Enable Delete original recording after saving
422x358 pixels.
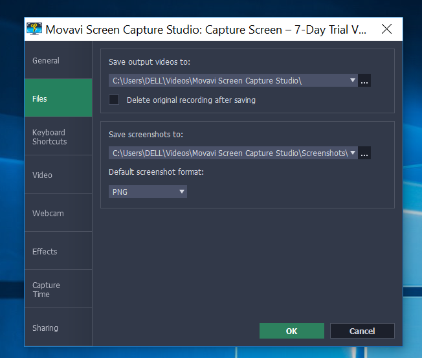(115, 100)
